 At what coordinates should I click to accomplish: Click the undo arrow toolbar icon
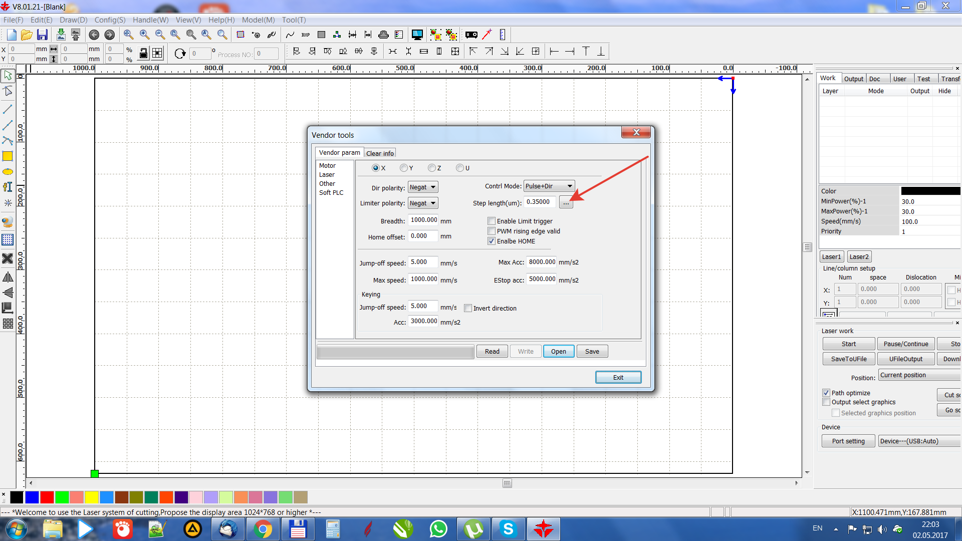94,35
